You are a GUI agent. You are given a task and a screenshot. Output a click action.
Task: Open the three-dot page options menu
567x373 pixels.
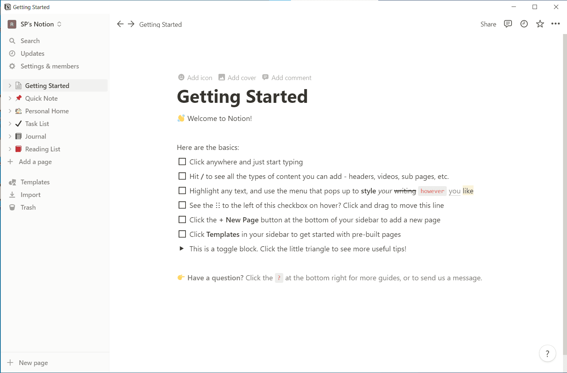[x=555, y=24]
